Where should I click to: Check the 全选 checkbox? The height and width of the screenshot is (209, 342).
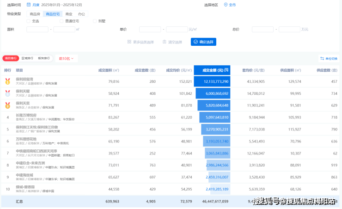[28, 21]
